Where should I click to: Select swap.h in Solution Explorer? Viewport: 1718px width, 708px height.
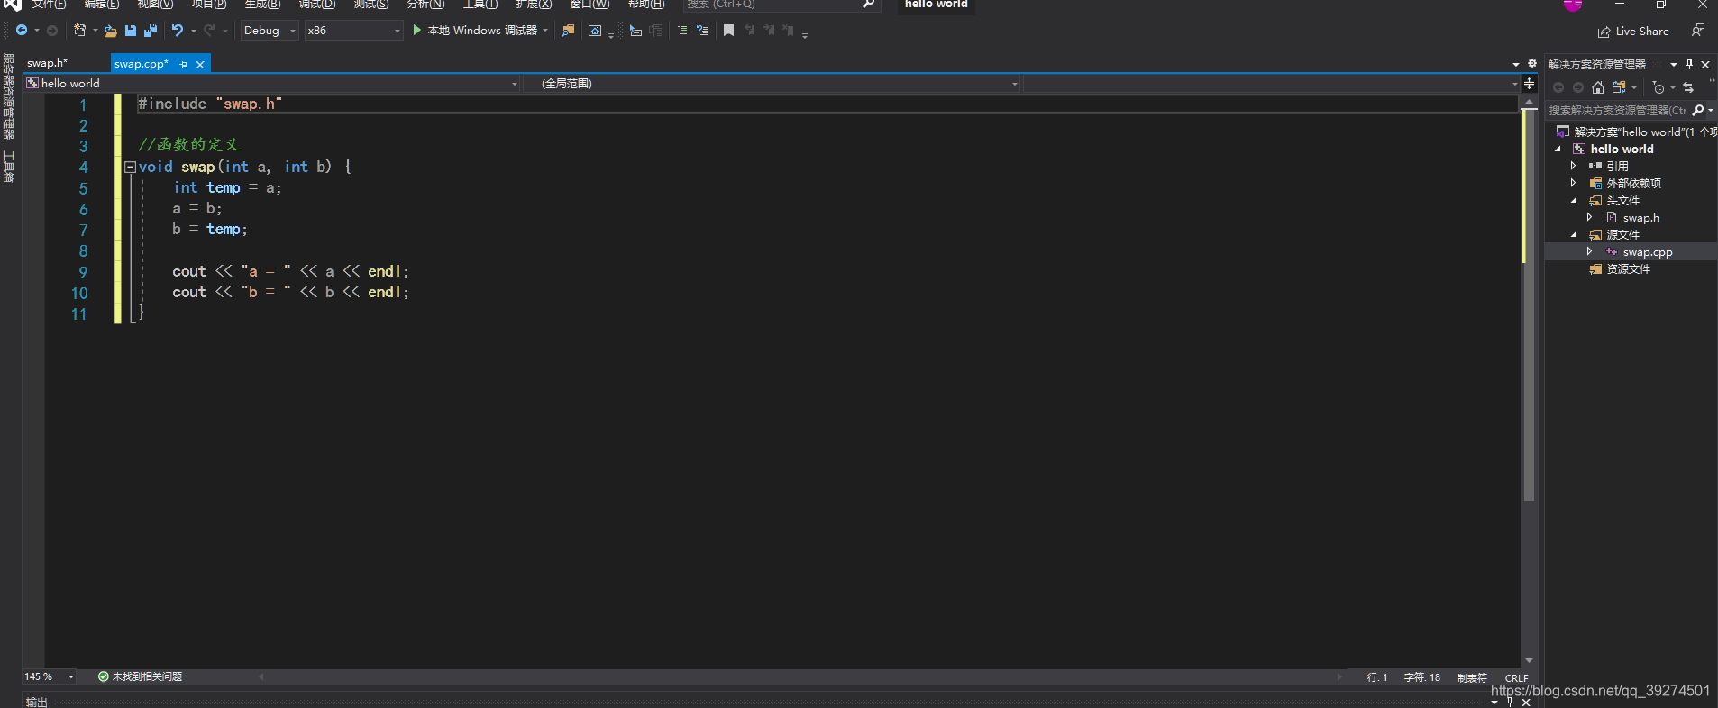[x=1640, y=217]
